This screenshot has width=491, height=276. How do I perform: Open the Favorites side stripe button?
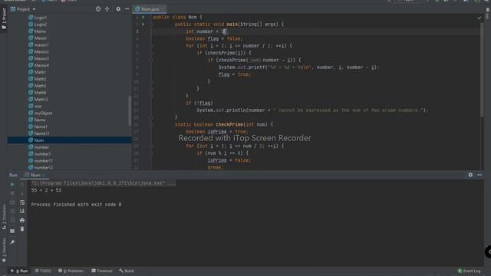coord(4,251)
